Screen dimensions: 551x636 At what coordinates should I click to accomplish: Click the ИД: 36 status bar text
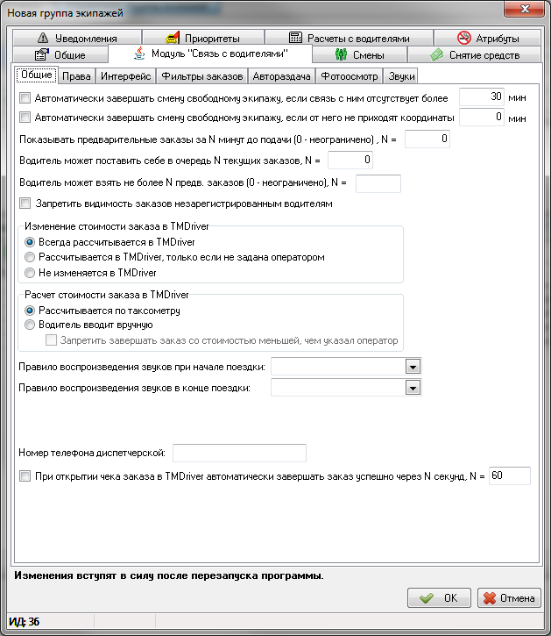(25, 622)
